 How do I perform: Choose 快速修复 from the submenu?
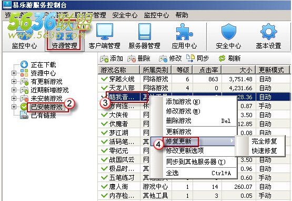point(264,150)
